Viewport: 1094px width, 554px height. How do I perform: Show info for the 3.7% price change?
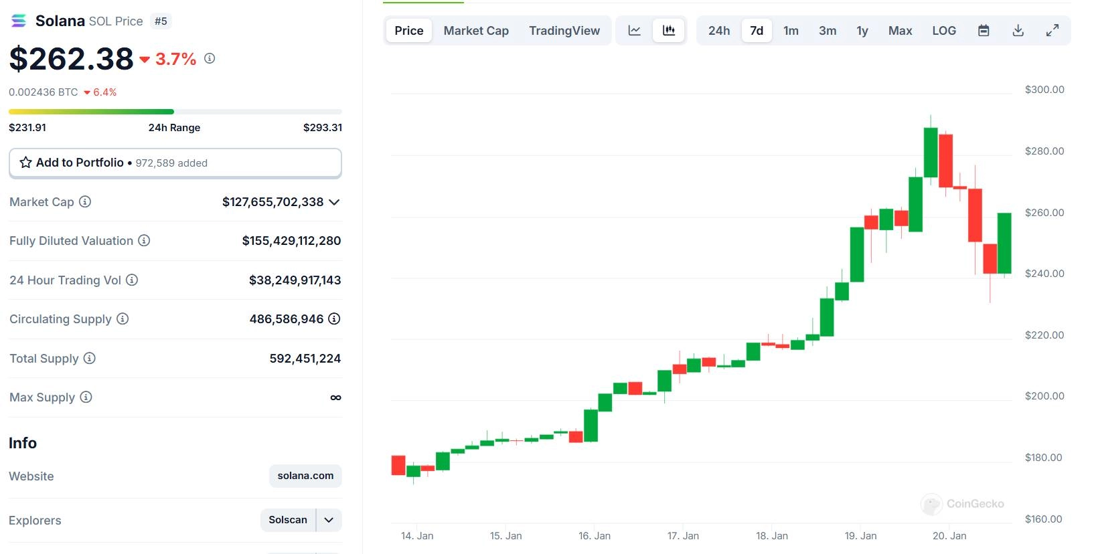[x=210, y=59]
